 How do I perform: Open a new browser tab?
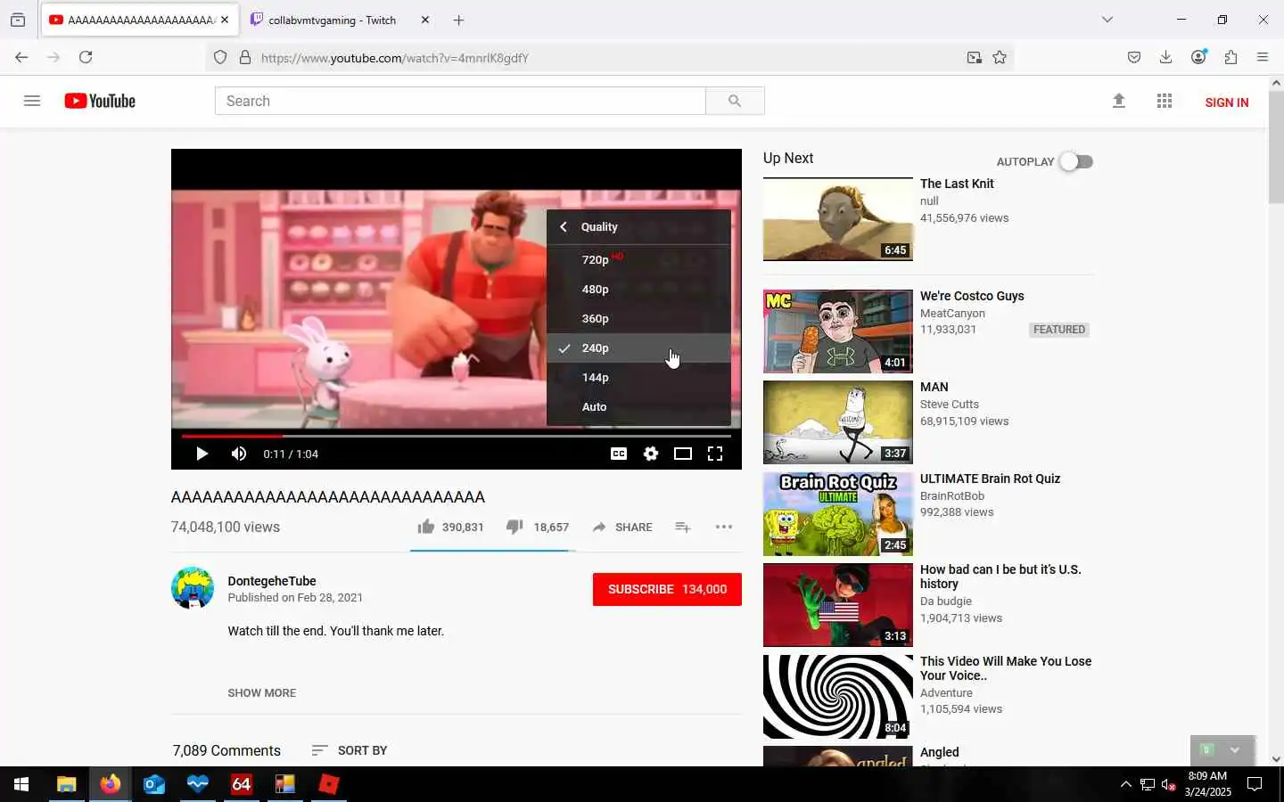point(458,20)
